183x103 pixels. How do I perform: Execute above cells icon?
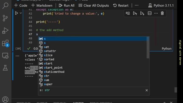135,13
